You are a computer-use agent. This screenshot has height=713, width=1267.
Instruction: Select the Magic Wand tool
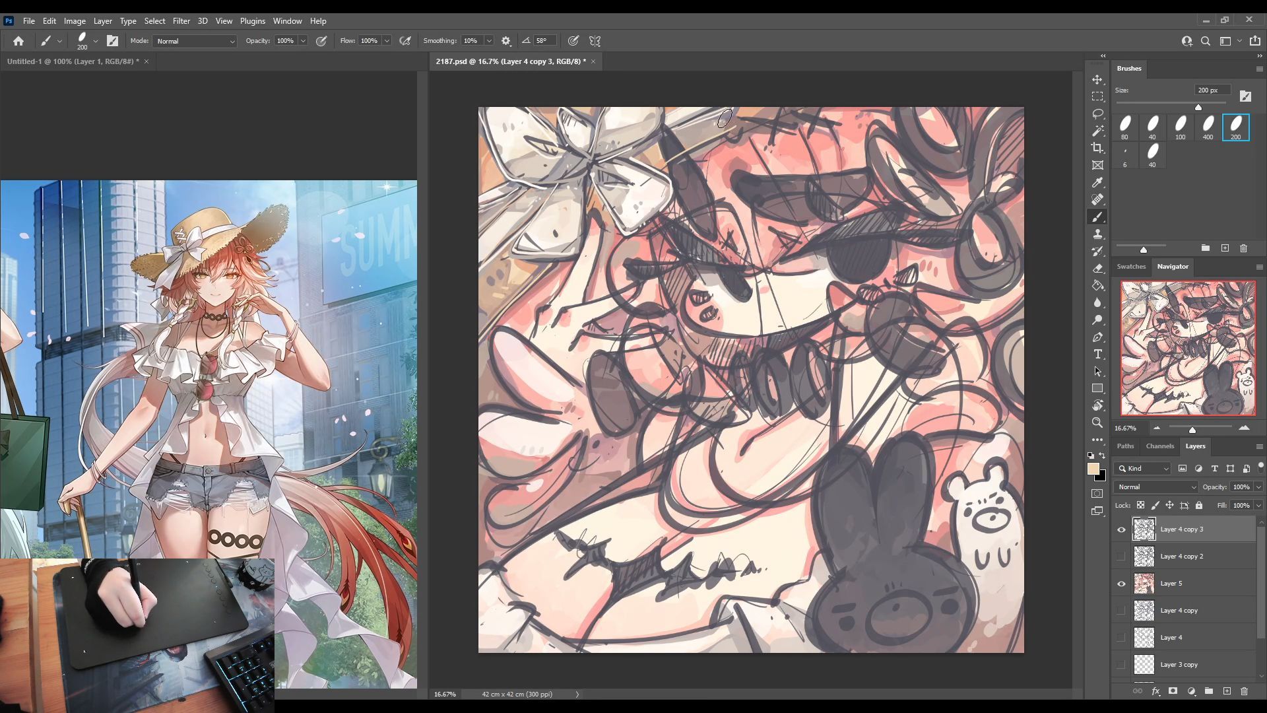tap(1097, 131)
